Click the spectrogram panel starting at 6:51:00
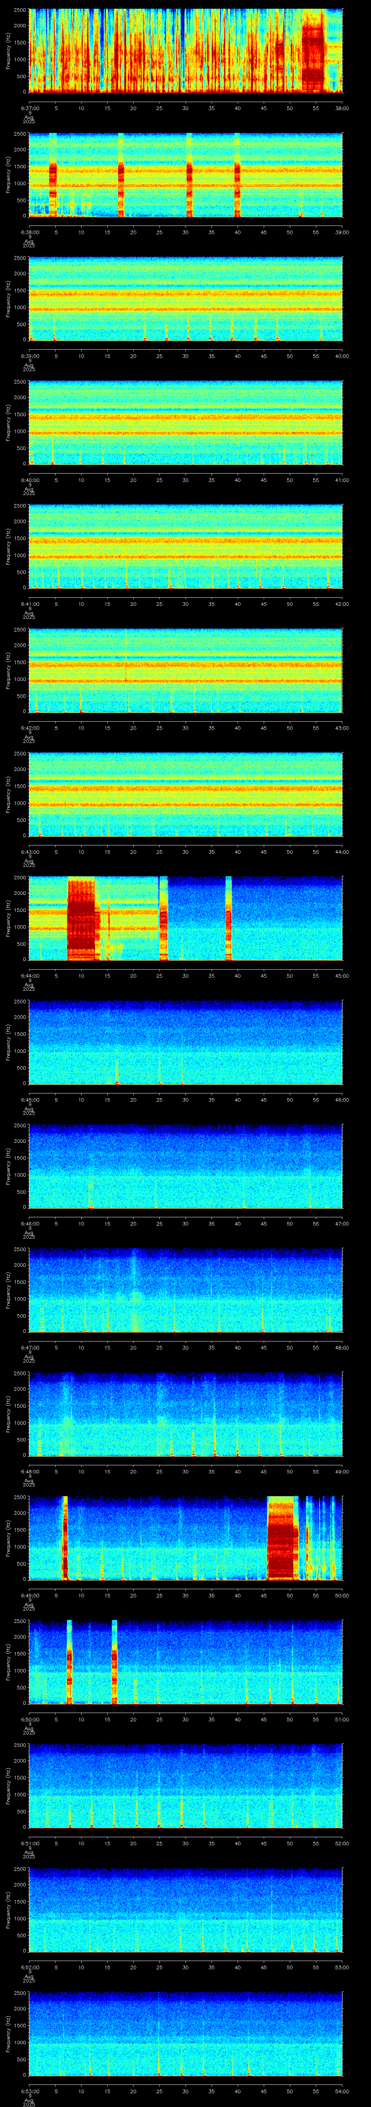Image resolution: width=371 pixels, height=2107 pixels. click(x=186, y=1786)
